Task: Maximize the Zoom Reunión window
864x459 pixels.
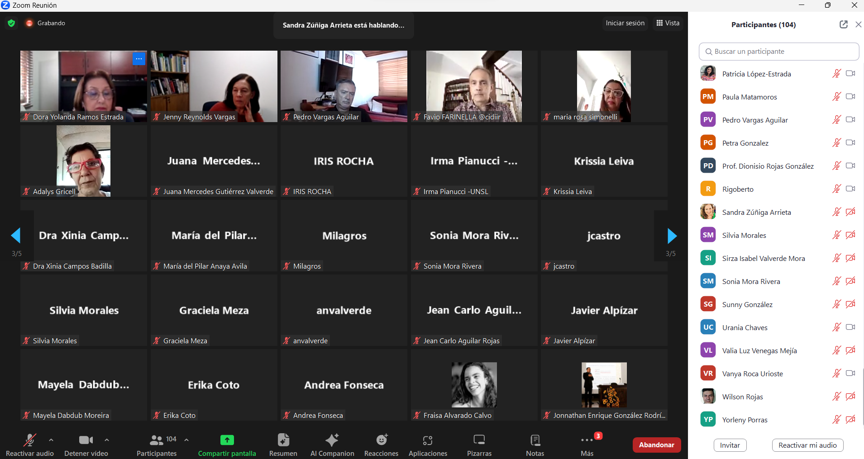Action: [827, 5]
